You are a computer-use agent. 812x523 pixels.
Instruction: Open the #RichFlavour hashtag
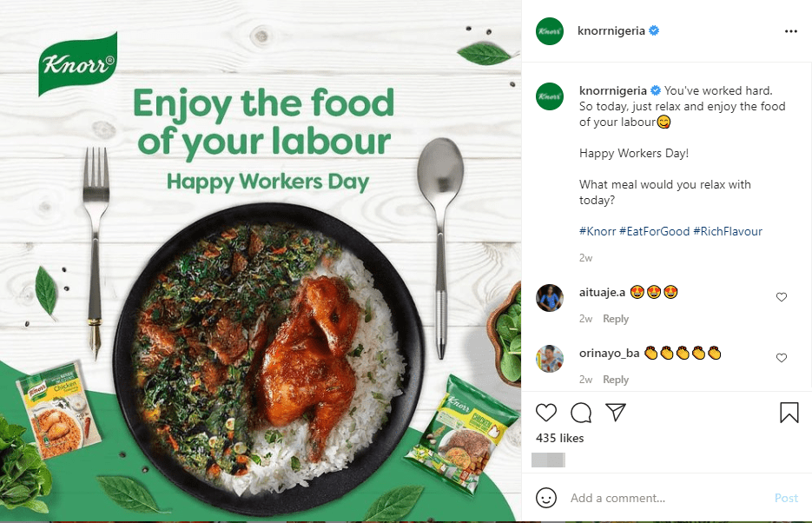pyautogui.click(x=728, y=231)
